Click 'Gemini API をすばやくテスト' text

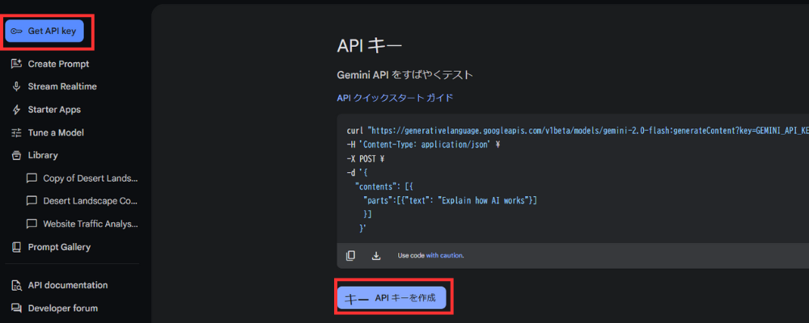tap(405, 75)
